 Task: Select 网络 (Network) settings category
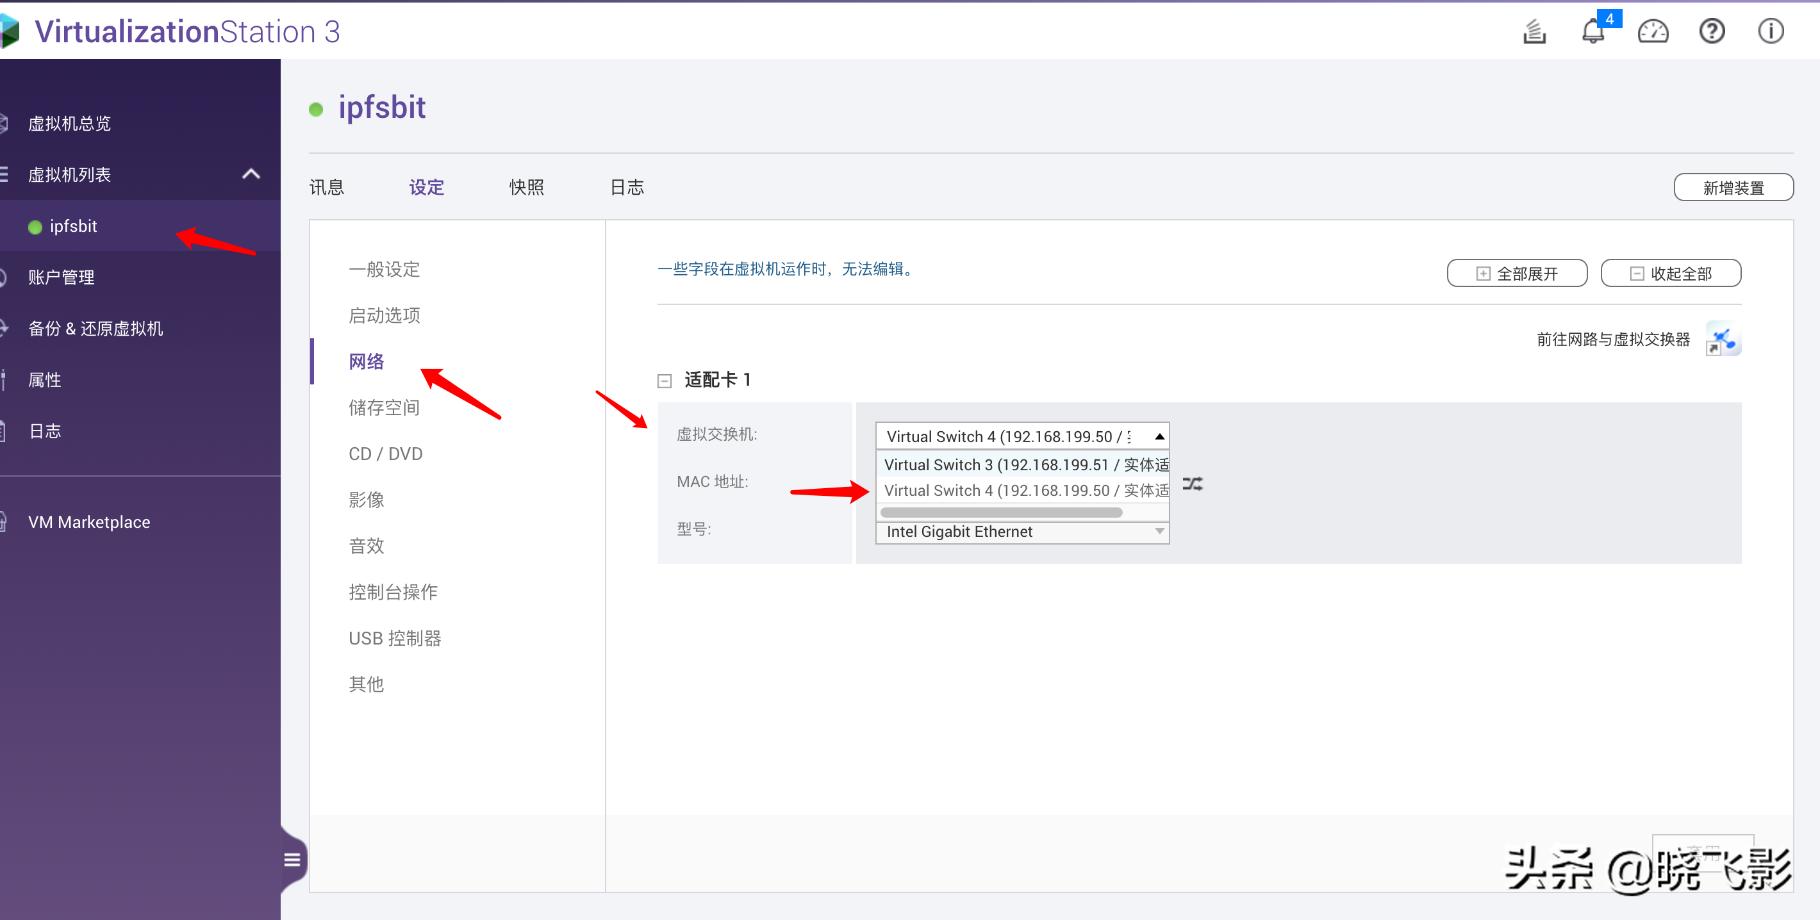coord(366,361)
